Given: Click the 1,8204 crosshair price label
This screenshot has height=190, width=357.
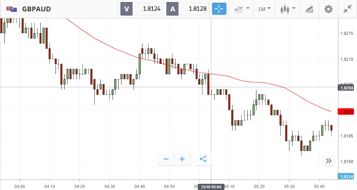Looking at the screenshot, I should (346, 88).
